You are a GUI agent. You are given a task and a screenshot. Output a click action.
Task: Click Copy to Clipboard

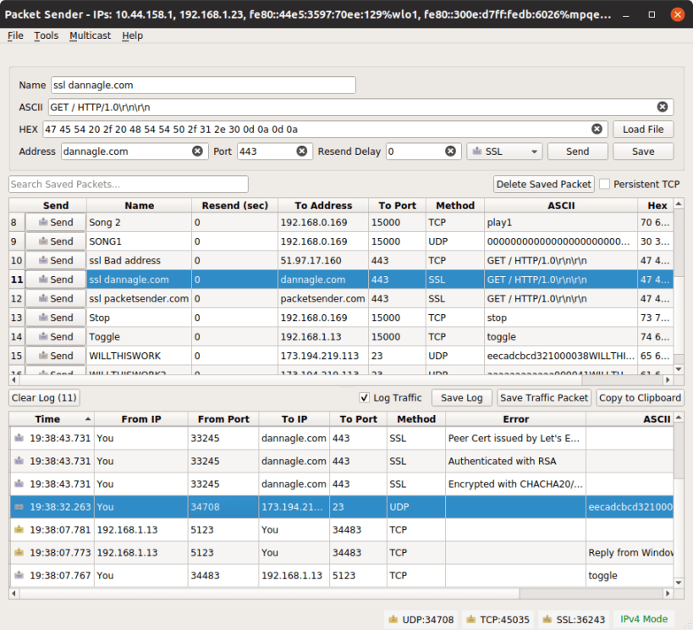pos(640,398)
